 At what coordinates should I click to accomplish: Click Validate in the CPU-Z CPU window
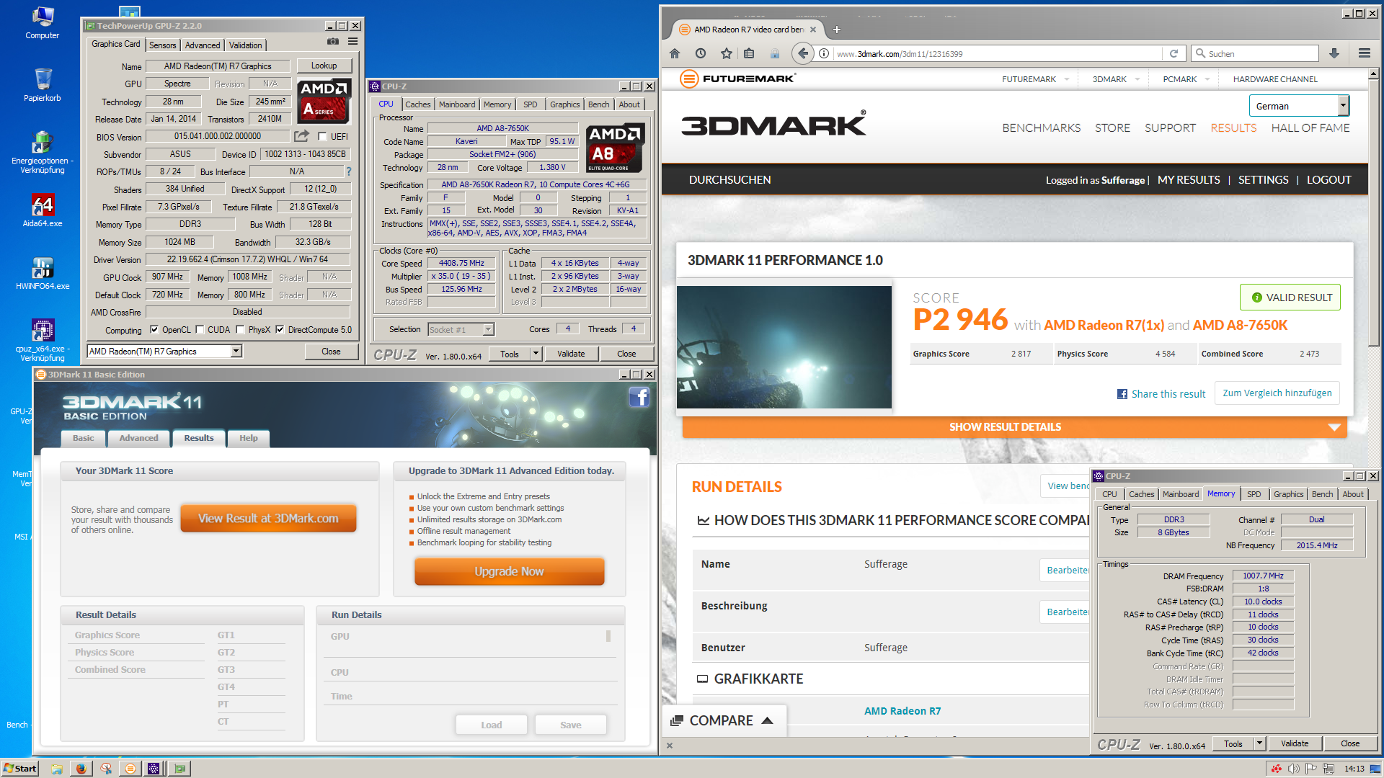click(571, 354)
